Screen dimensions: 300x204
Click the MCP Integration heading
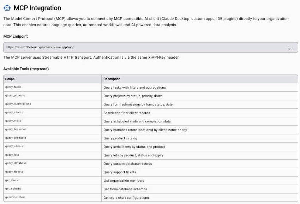pos(37,8)
